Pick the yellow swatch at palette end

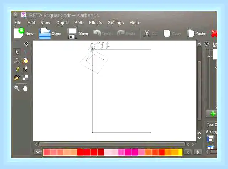[x=180, y=152]
